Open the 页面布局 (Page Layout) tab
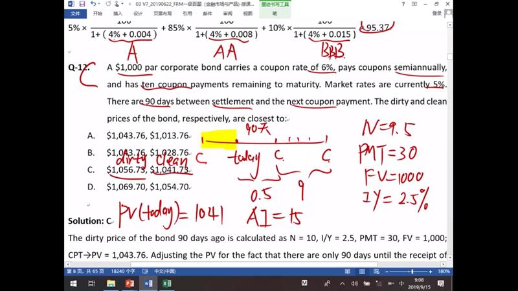 (163, 14)
